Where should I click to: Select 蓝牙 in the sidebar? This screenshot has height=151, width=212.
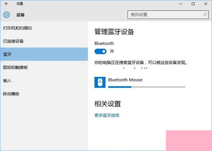tap(44, 54)
